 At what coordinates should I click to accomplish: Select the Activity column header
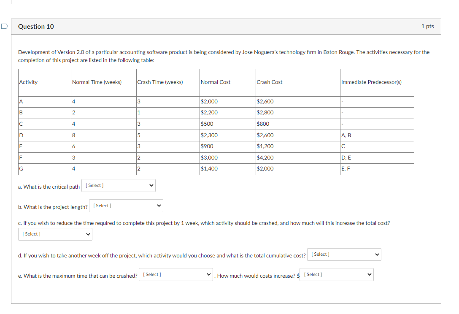pos(28,82)
